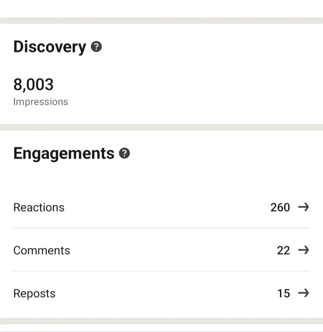The height and width of the screenshot is (332, 323).
Task: Select the Reposts row label
Action: tap(34, 294)
